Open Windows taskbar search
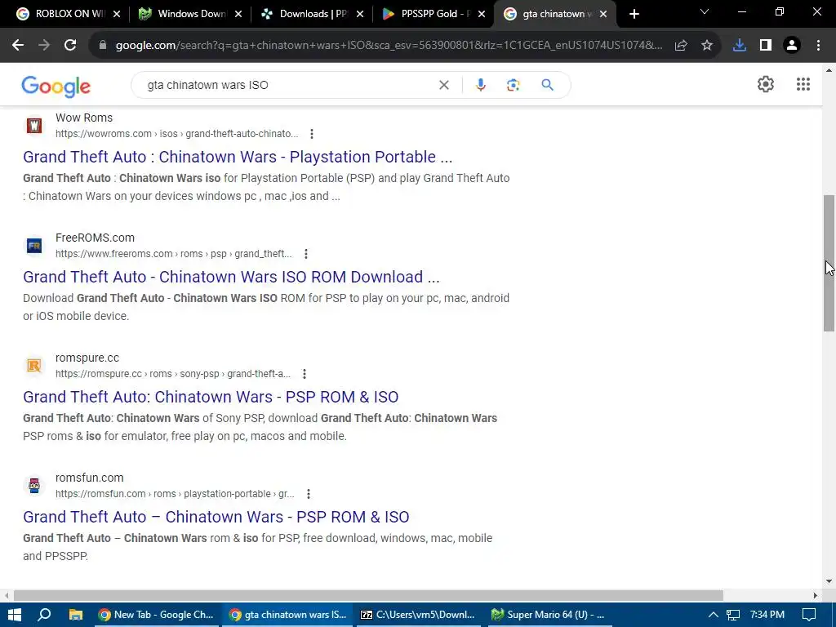This screenshot has height=627, width=836. [x=45, y=615]
